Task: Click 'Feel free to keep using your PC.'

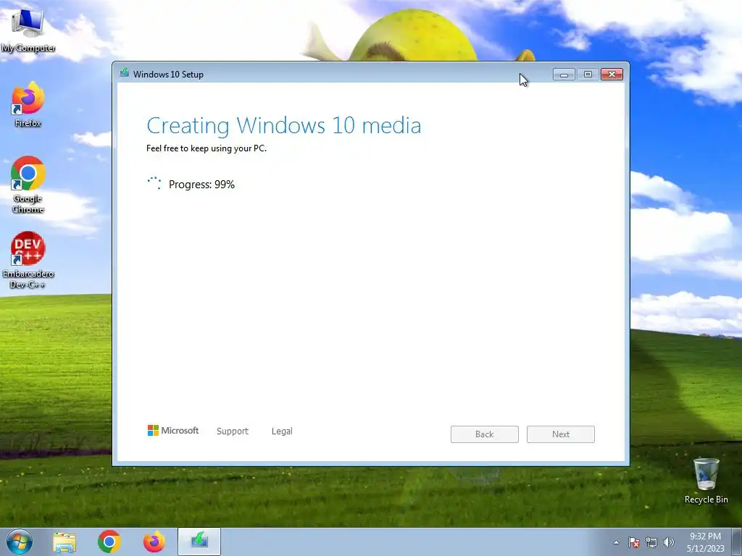Action: 207,148
